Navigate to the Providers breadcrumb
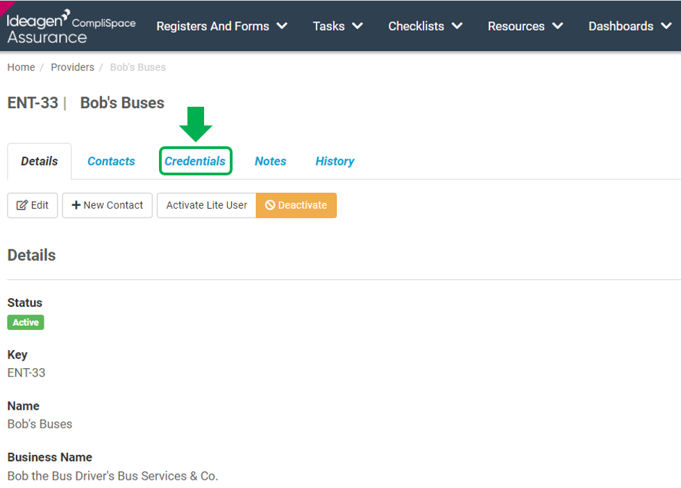 point(72,67)
